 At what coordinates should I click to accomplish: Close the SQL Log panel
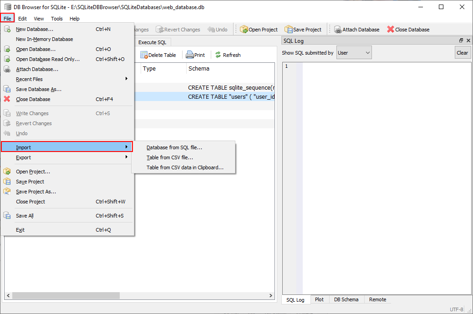468,41
